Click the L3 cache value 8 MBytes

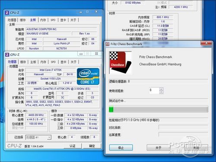click(76, 128)
